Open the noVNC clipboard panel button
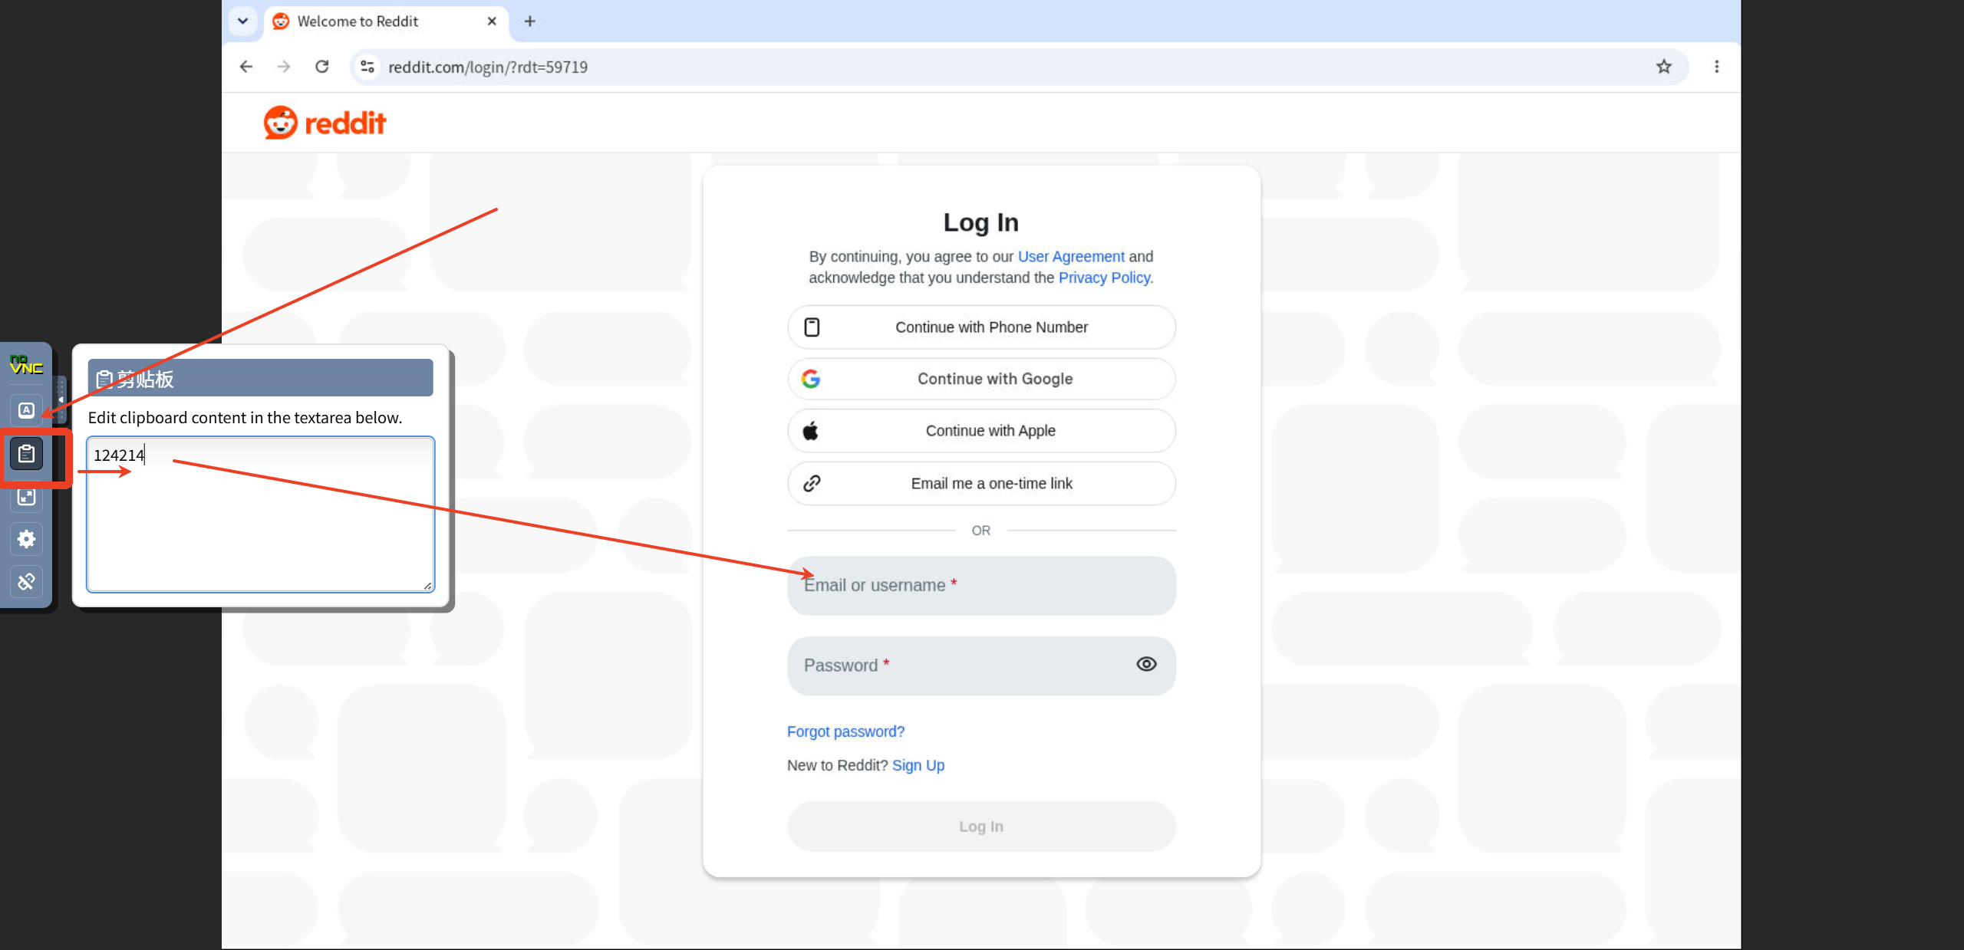The image size is (1964, 950). pyautogui.click(x=27, y=455)
